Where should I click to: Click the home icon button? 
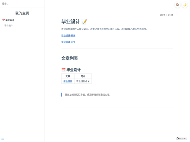tap(177, 5)
